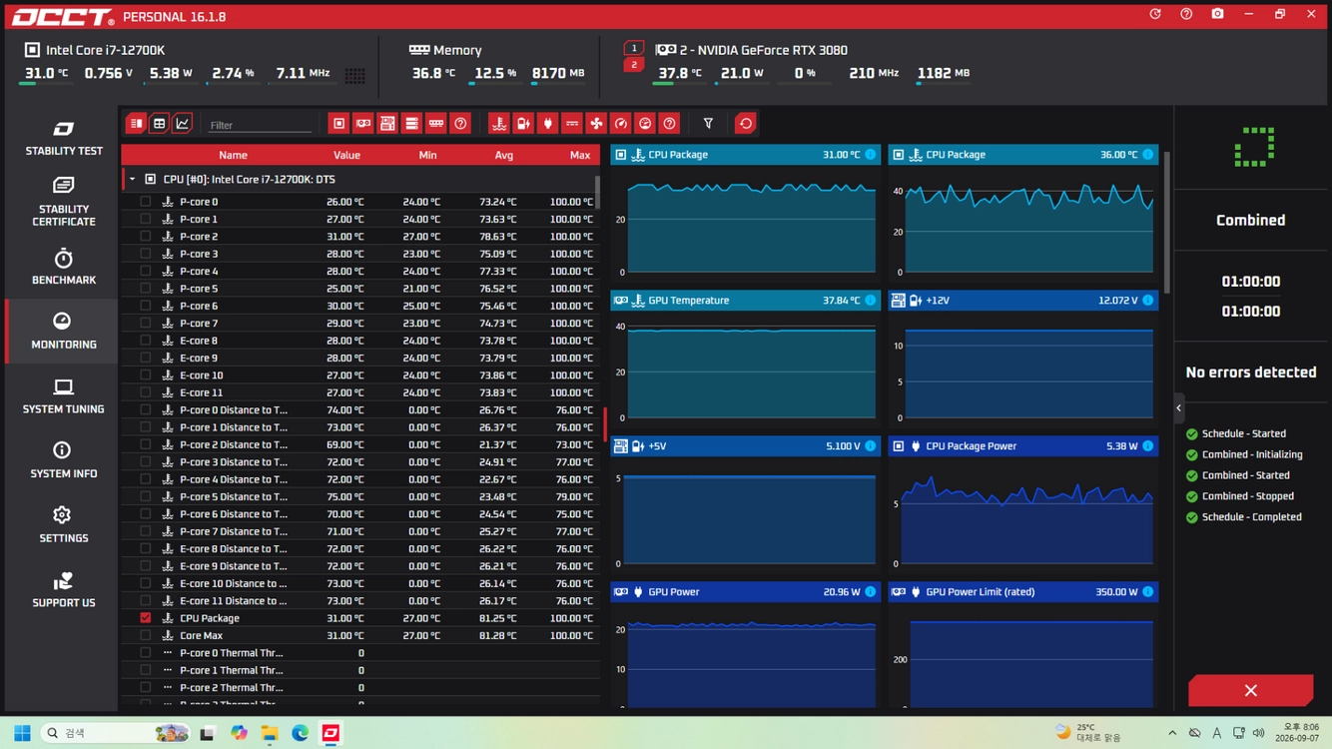
Task: Collapse the right test panel with the arrow
Action: [1178, 407]
